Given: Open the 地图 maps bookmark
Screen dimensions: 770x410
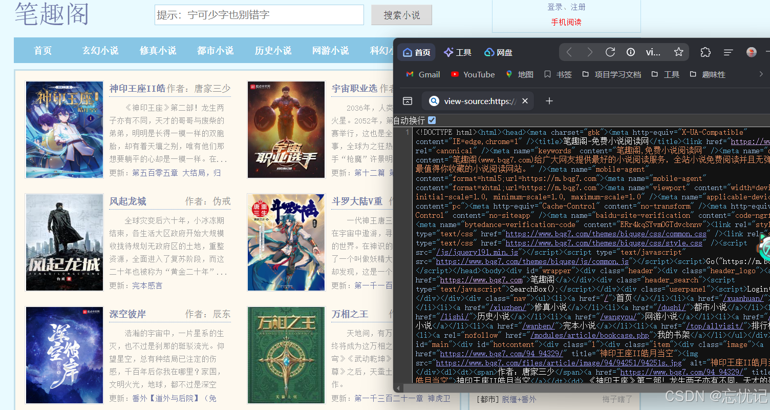Looking at the screenshot, I should pyautogui.click(x=520, y=74).
